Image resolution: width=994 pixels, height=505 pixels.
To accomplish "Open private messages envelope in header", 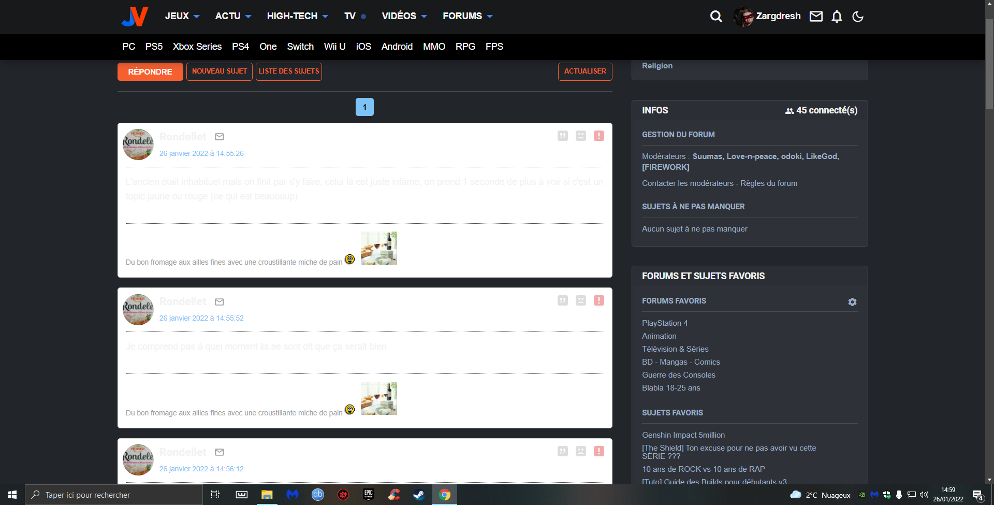I will 816,17.
